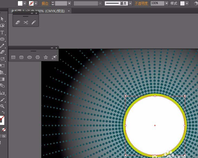Select the Rectangle tool in shape panel
The image size is (198, 158).
[x=13, y=57]
